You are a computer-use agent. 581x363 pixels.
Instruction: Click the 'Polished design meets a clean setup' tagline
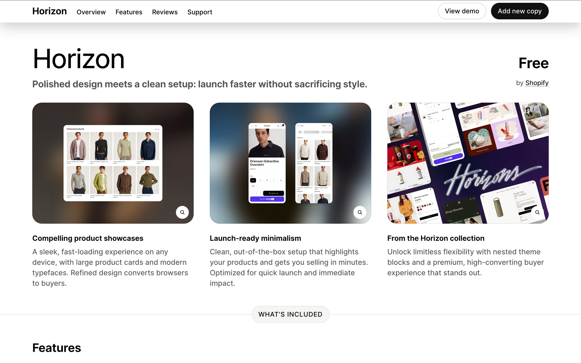point(200,84)
